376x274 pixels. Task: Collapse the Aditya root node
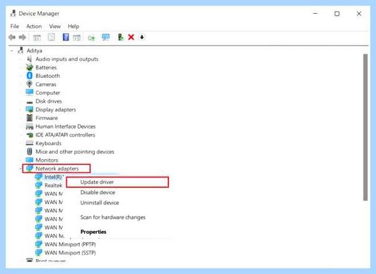pos(11,51)
